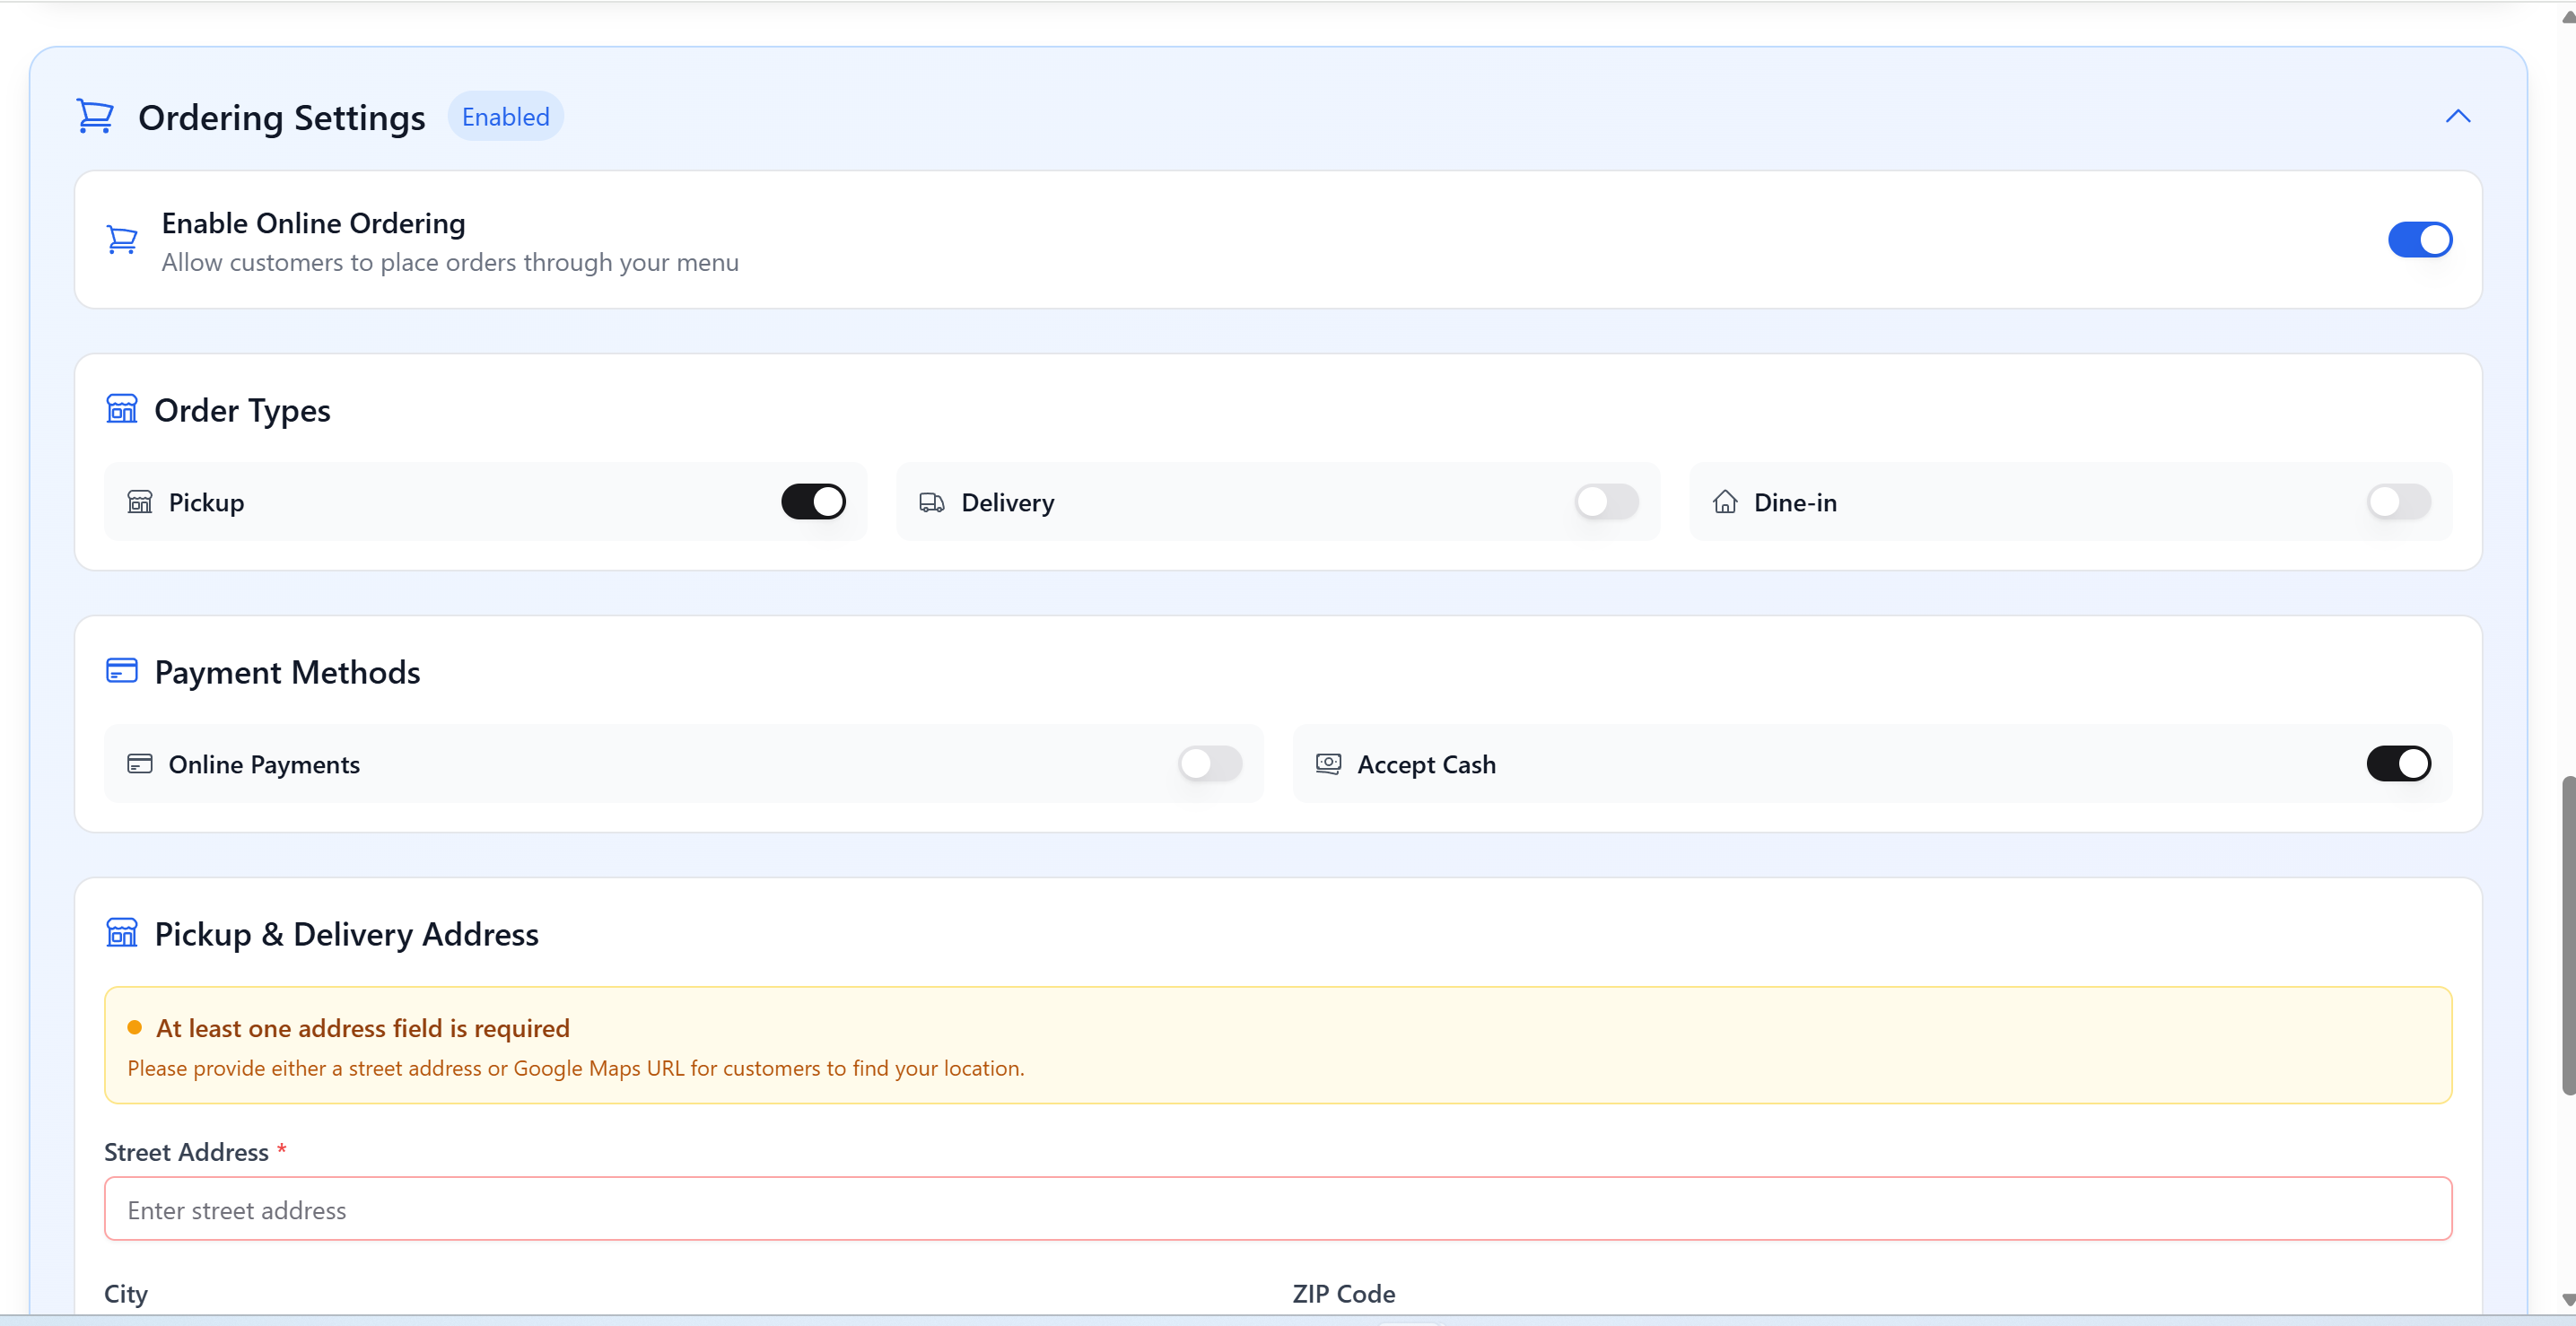Enable the Delivery order type toggle
The height and width of the screenshot is (1326, 2576).
(1606, 502)
